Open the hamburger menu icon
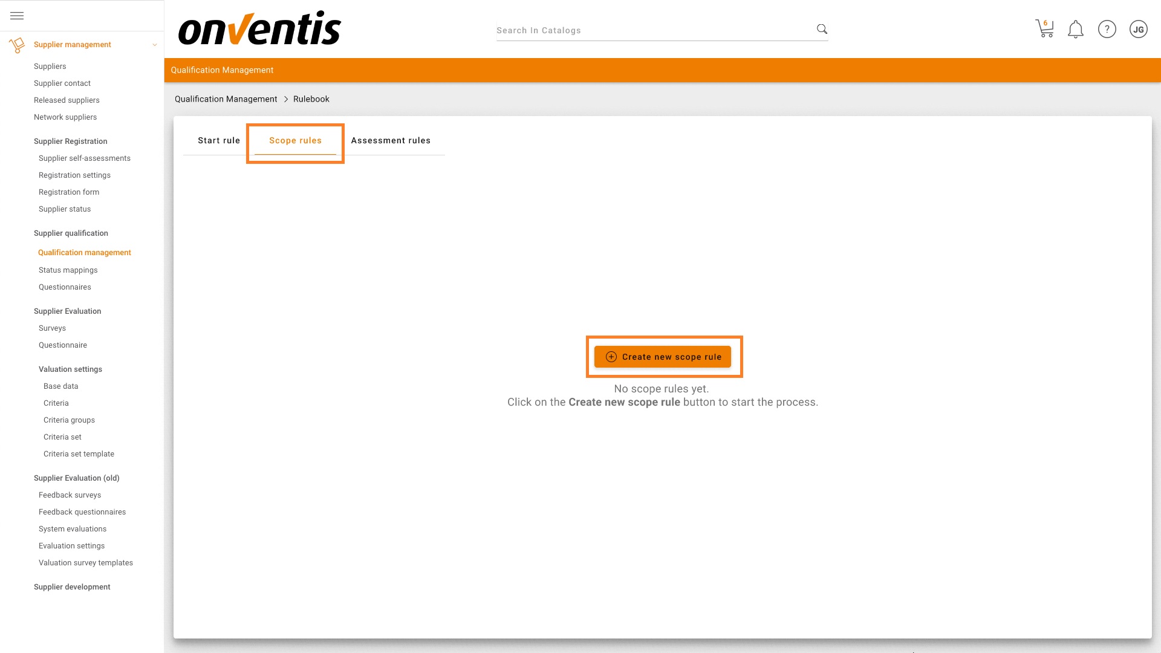Viewport: 1161px width, 653px height. click(17, 16)
